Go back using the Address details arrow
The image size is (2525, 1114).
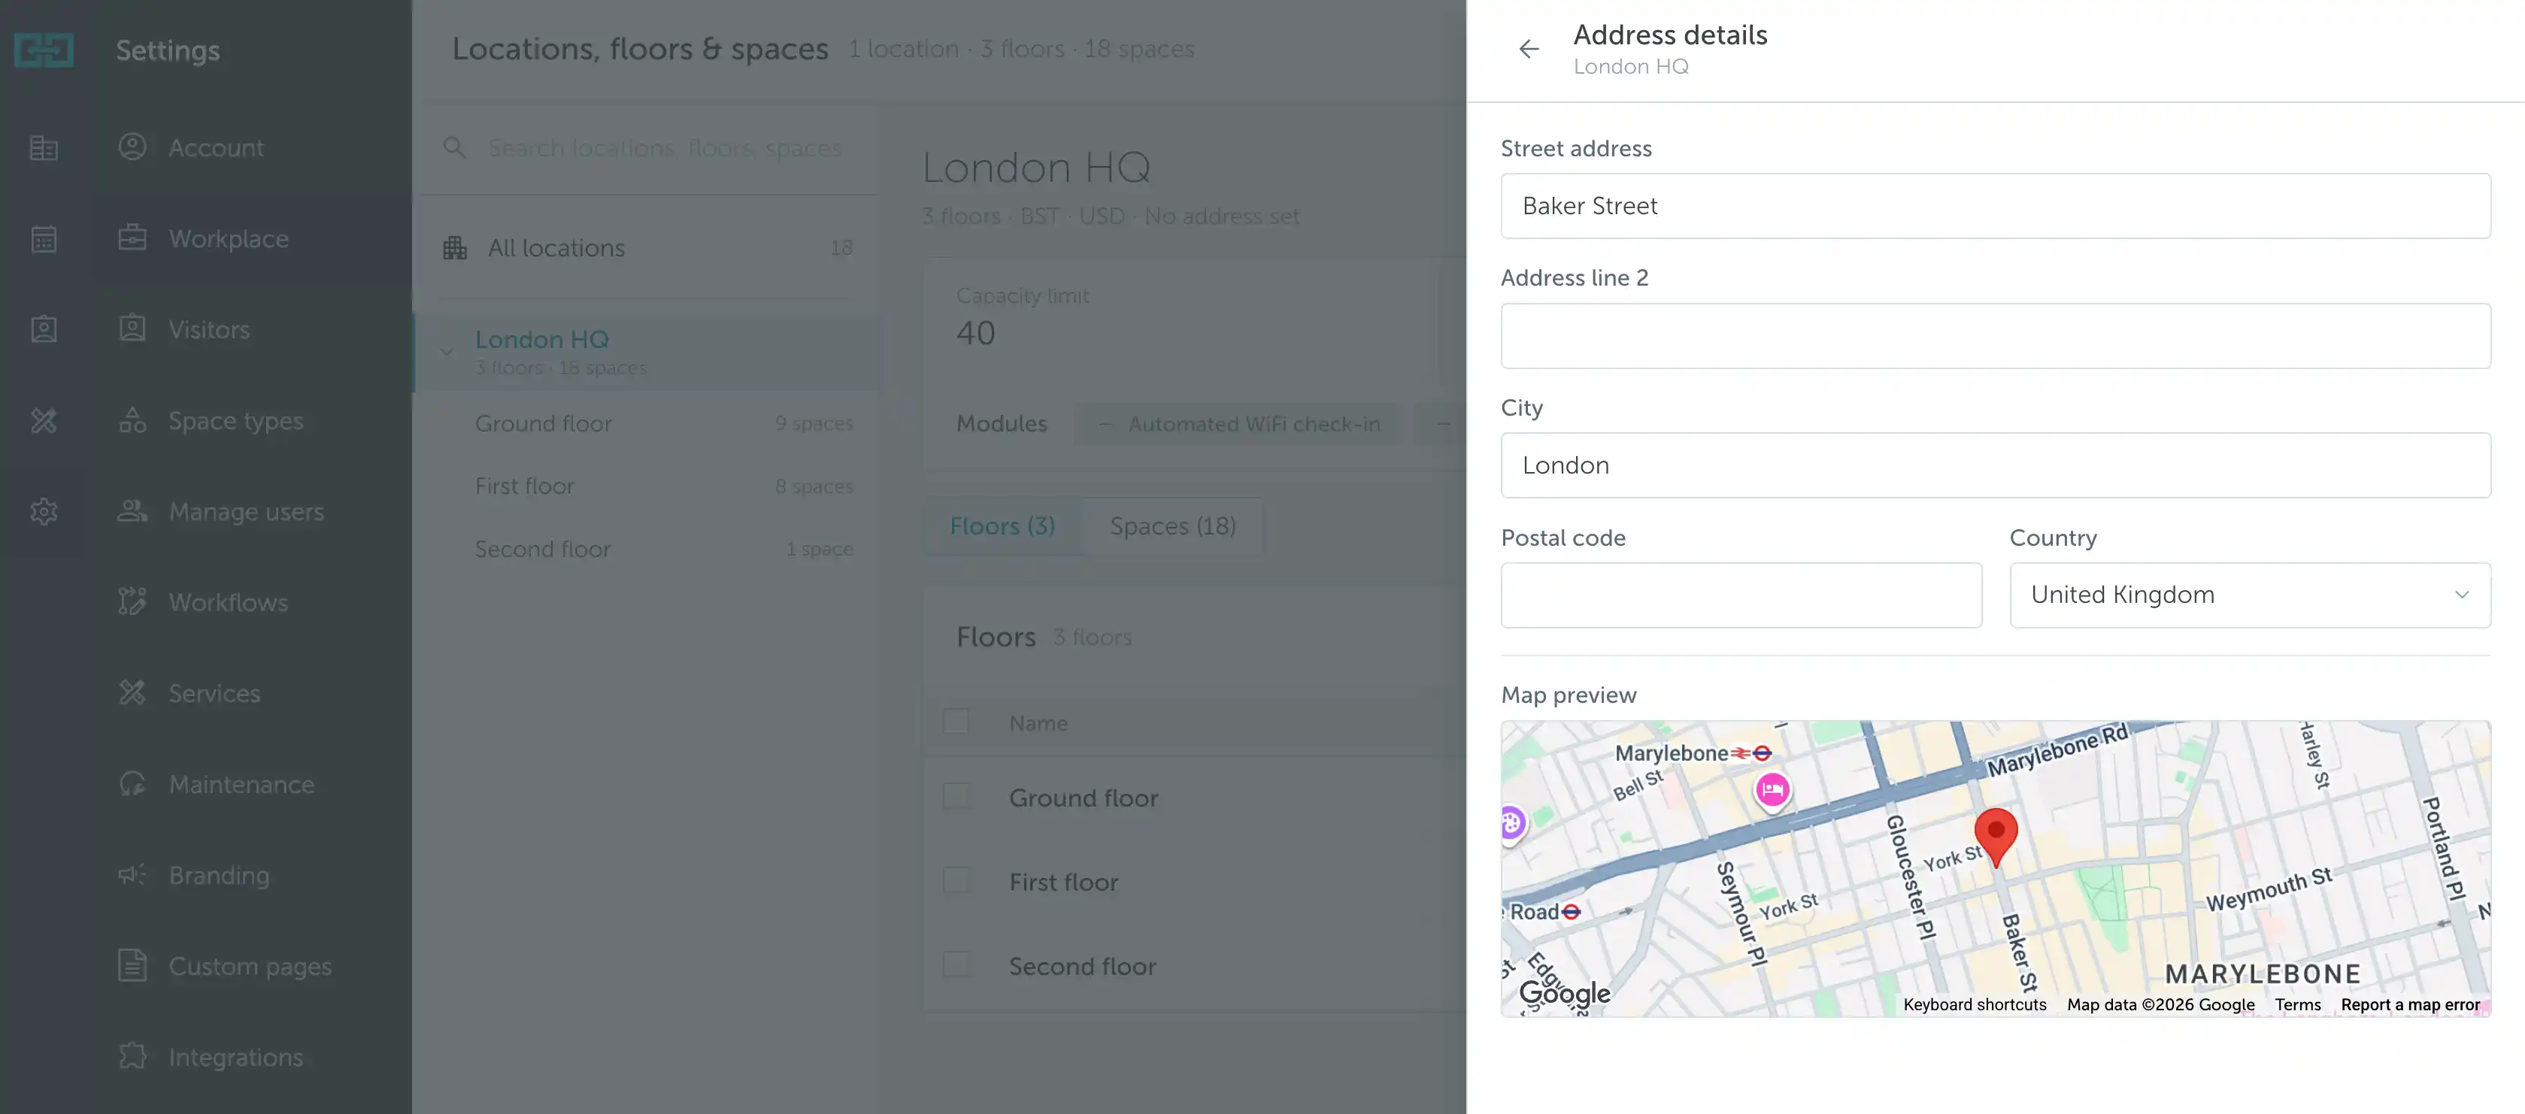(1528, 49)
